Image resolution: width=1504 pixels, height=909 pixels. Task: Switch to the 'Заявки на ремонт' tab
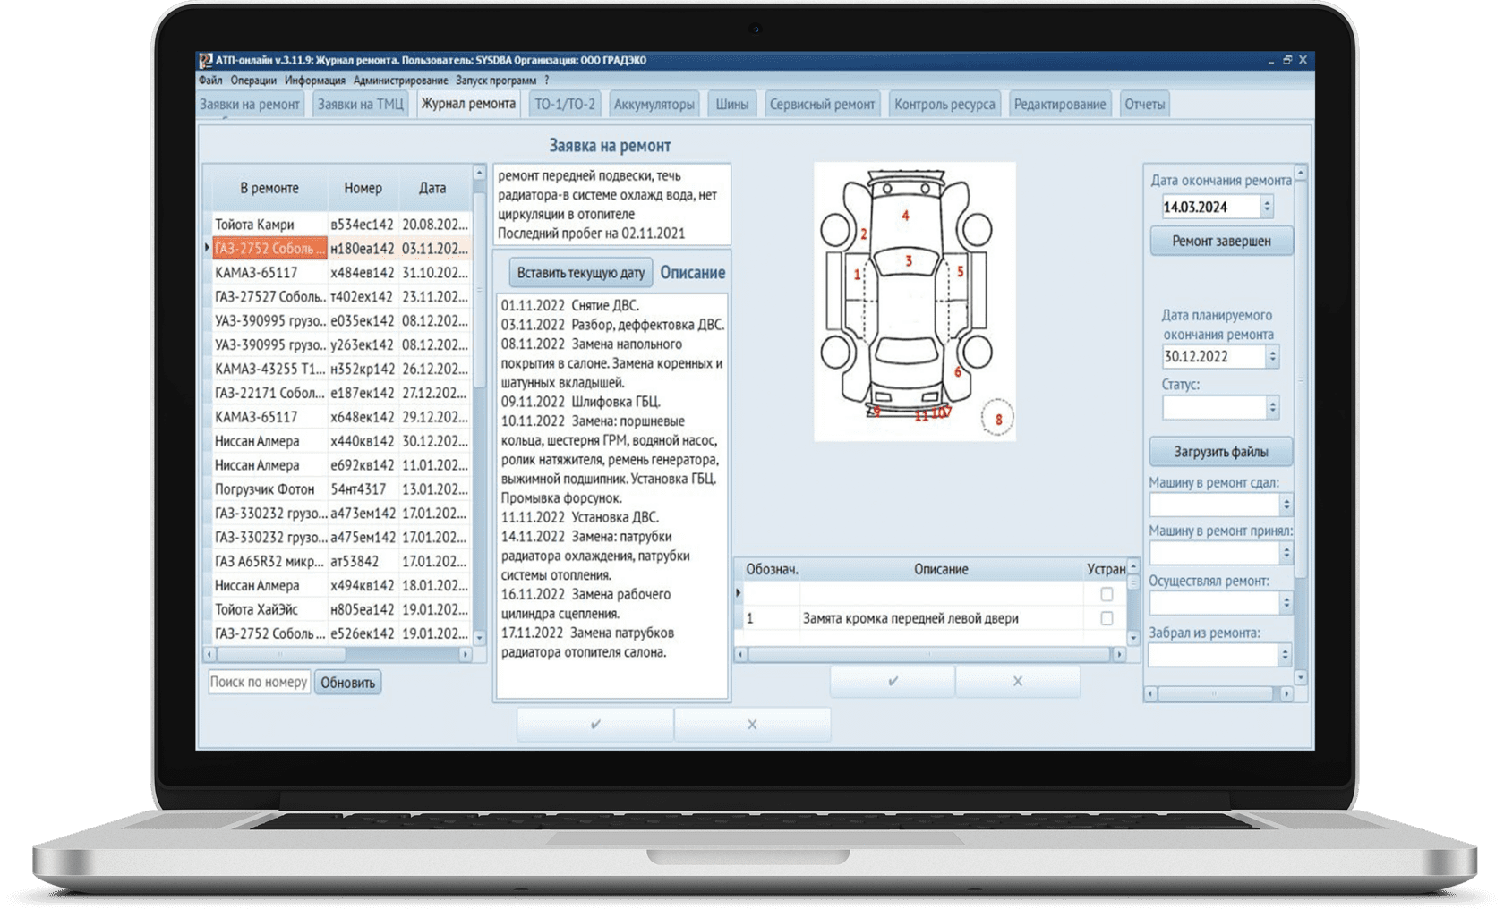pyautogui.click(x=250, y=105)
